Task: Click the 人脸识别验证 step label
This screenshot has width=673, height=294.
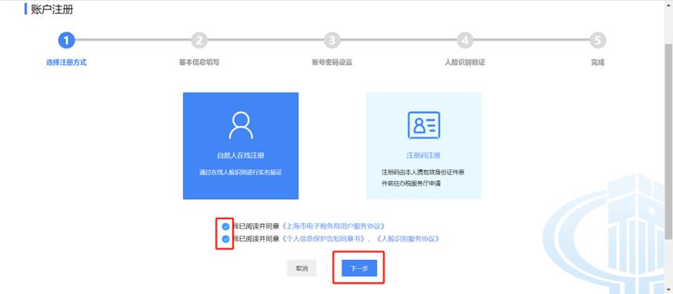Action: [x=465, y=62]
